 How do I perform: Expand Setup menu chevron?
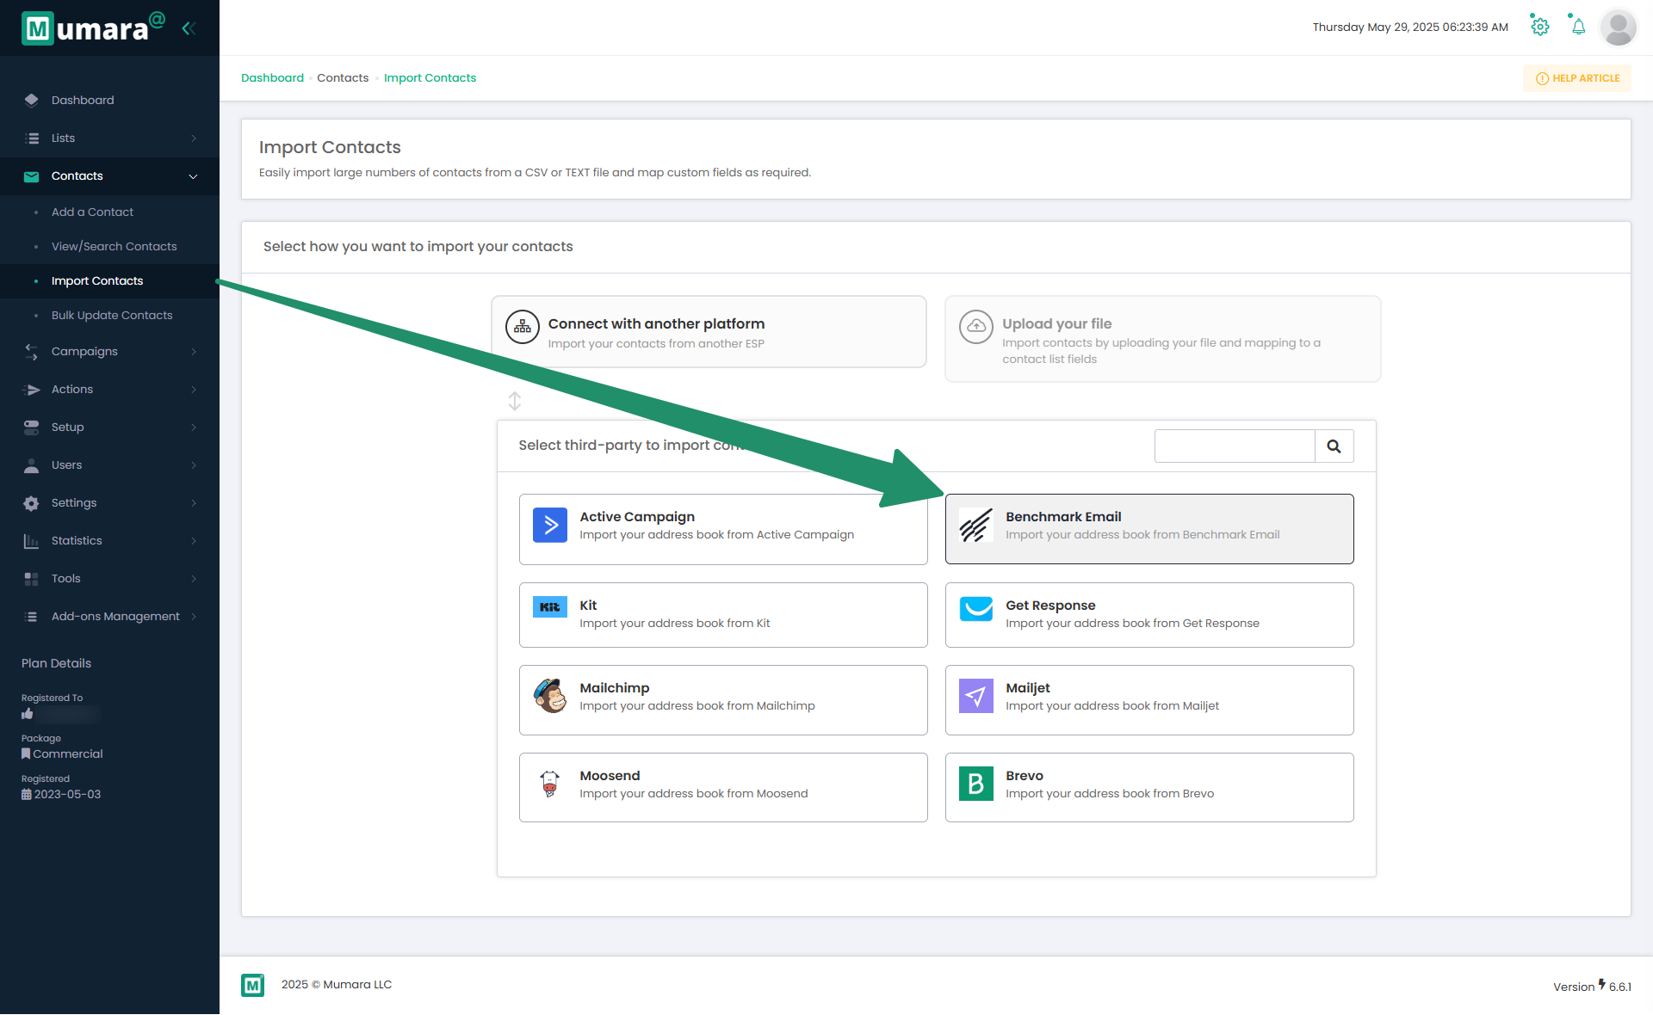pos(194,428)
